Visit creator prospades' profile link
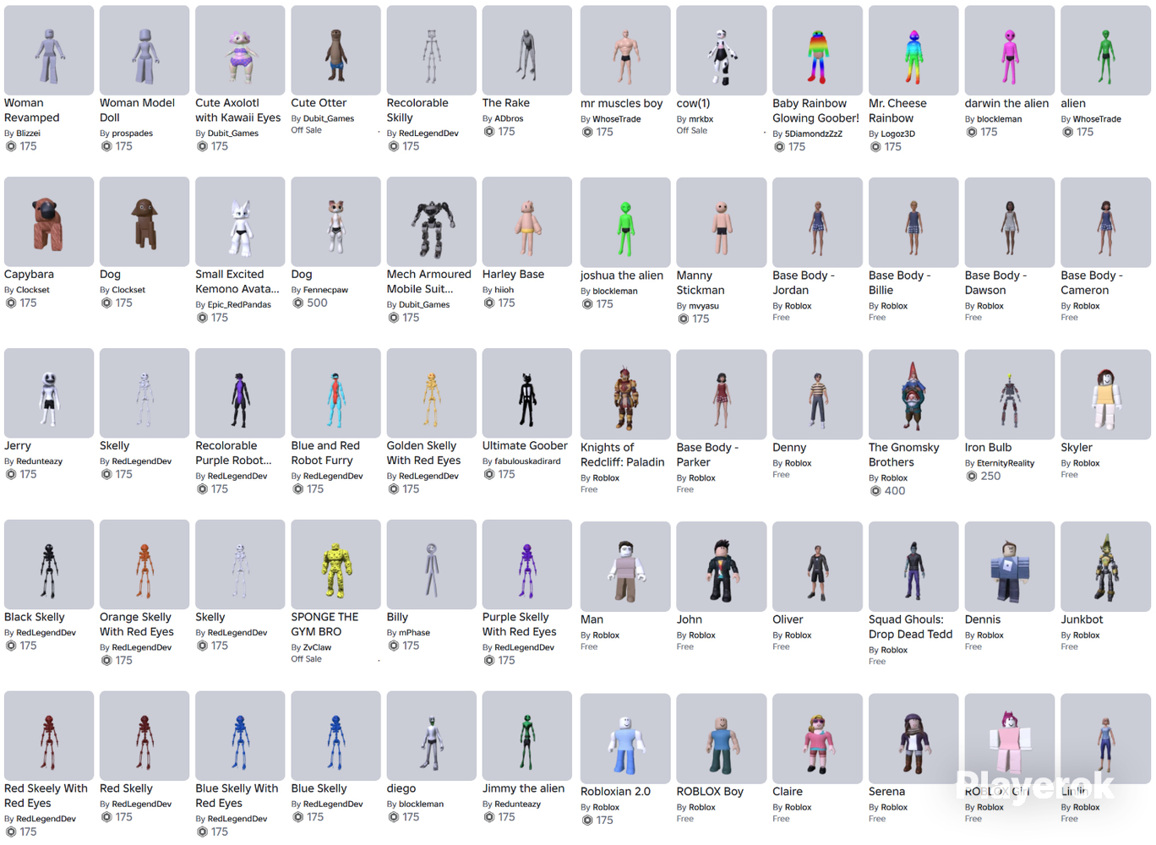 point(133,134)
